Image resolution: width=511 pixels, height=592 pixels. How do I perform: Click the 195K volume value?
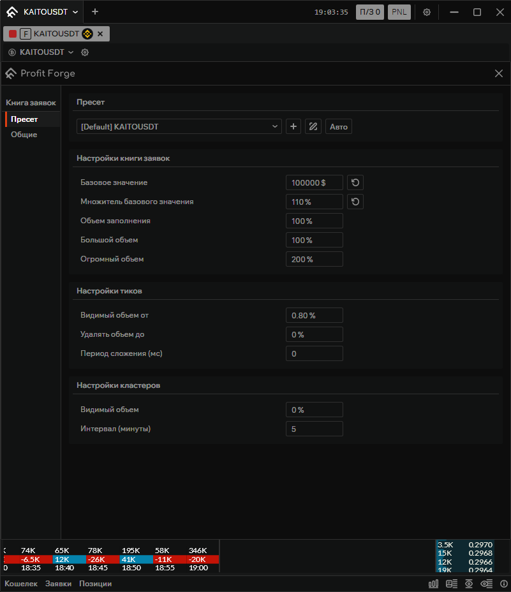tap(131, 551)
